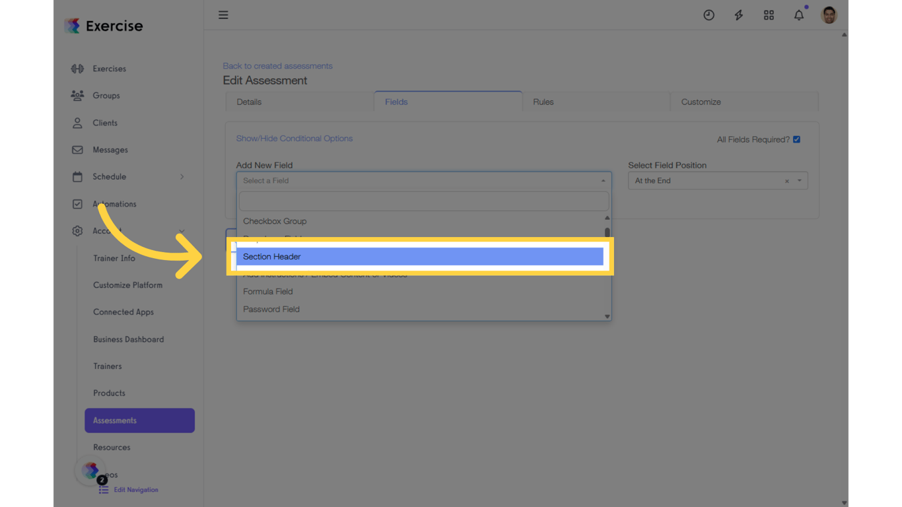Switch to the Rules tab
Image resolution: width=902 pixels, height=507 pixels.
pyautogui.click(x=543, y=102)
